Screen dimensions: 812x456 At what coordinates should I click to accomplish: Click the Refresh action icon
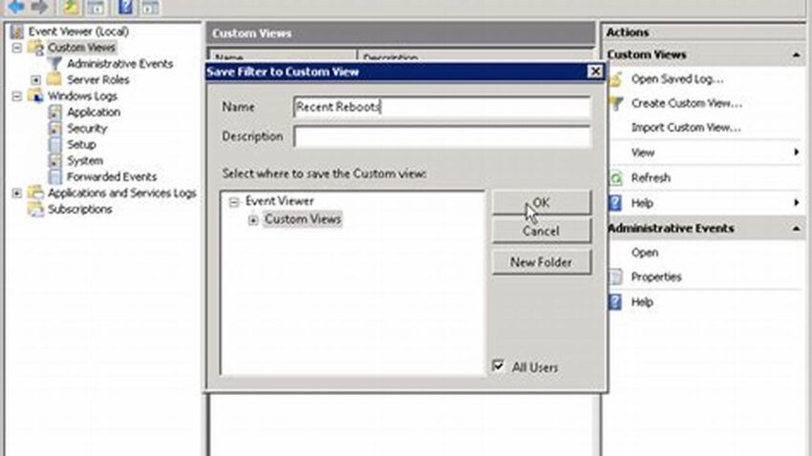[616, 177]
